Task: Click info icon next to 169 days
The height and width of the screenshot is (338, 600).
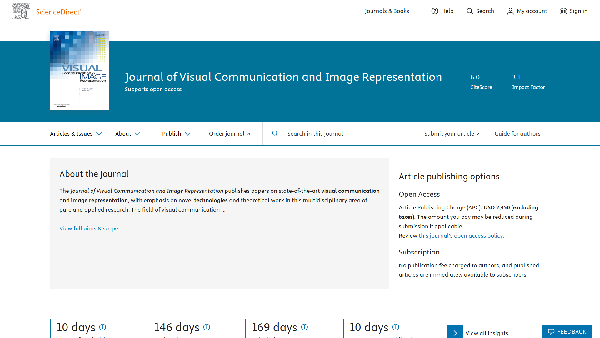Action: (304, 327)
